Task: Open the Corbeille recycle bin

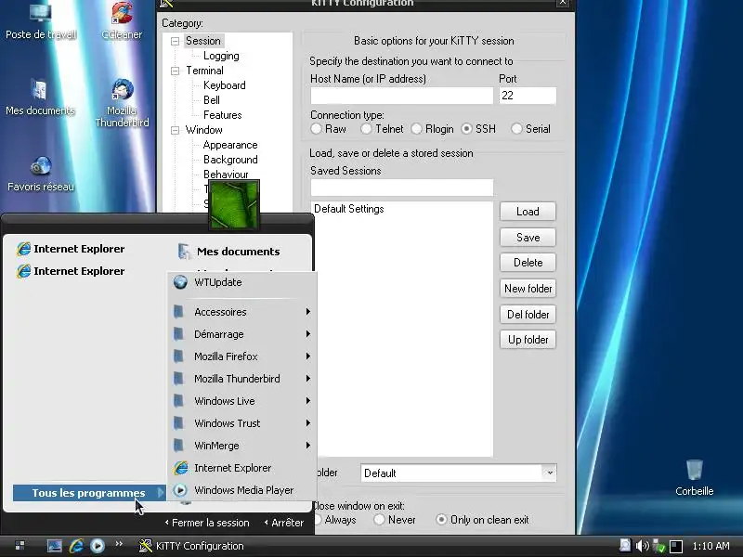Action: [694, 477]
